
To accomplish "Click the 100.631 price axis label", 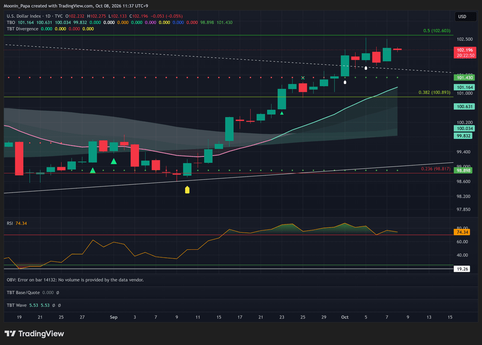I will click(464, 107).
